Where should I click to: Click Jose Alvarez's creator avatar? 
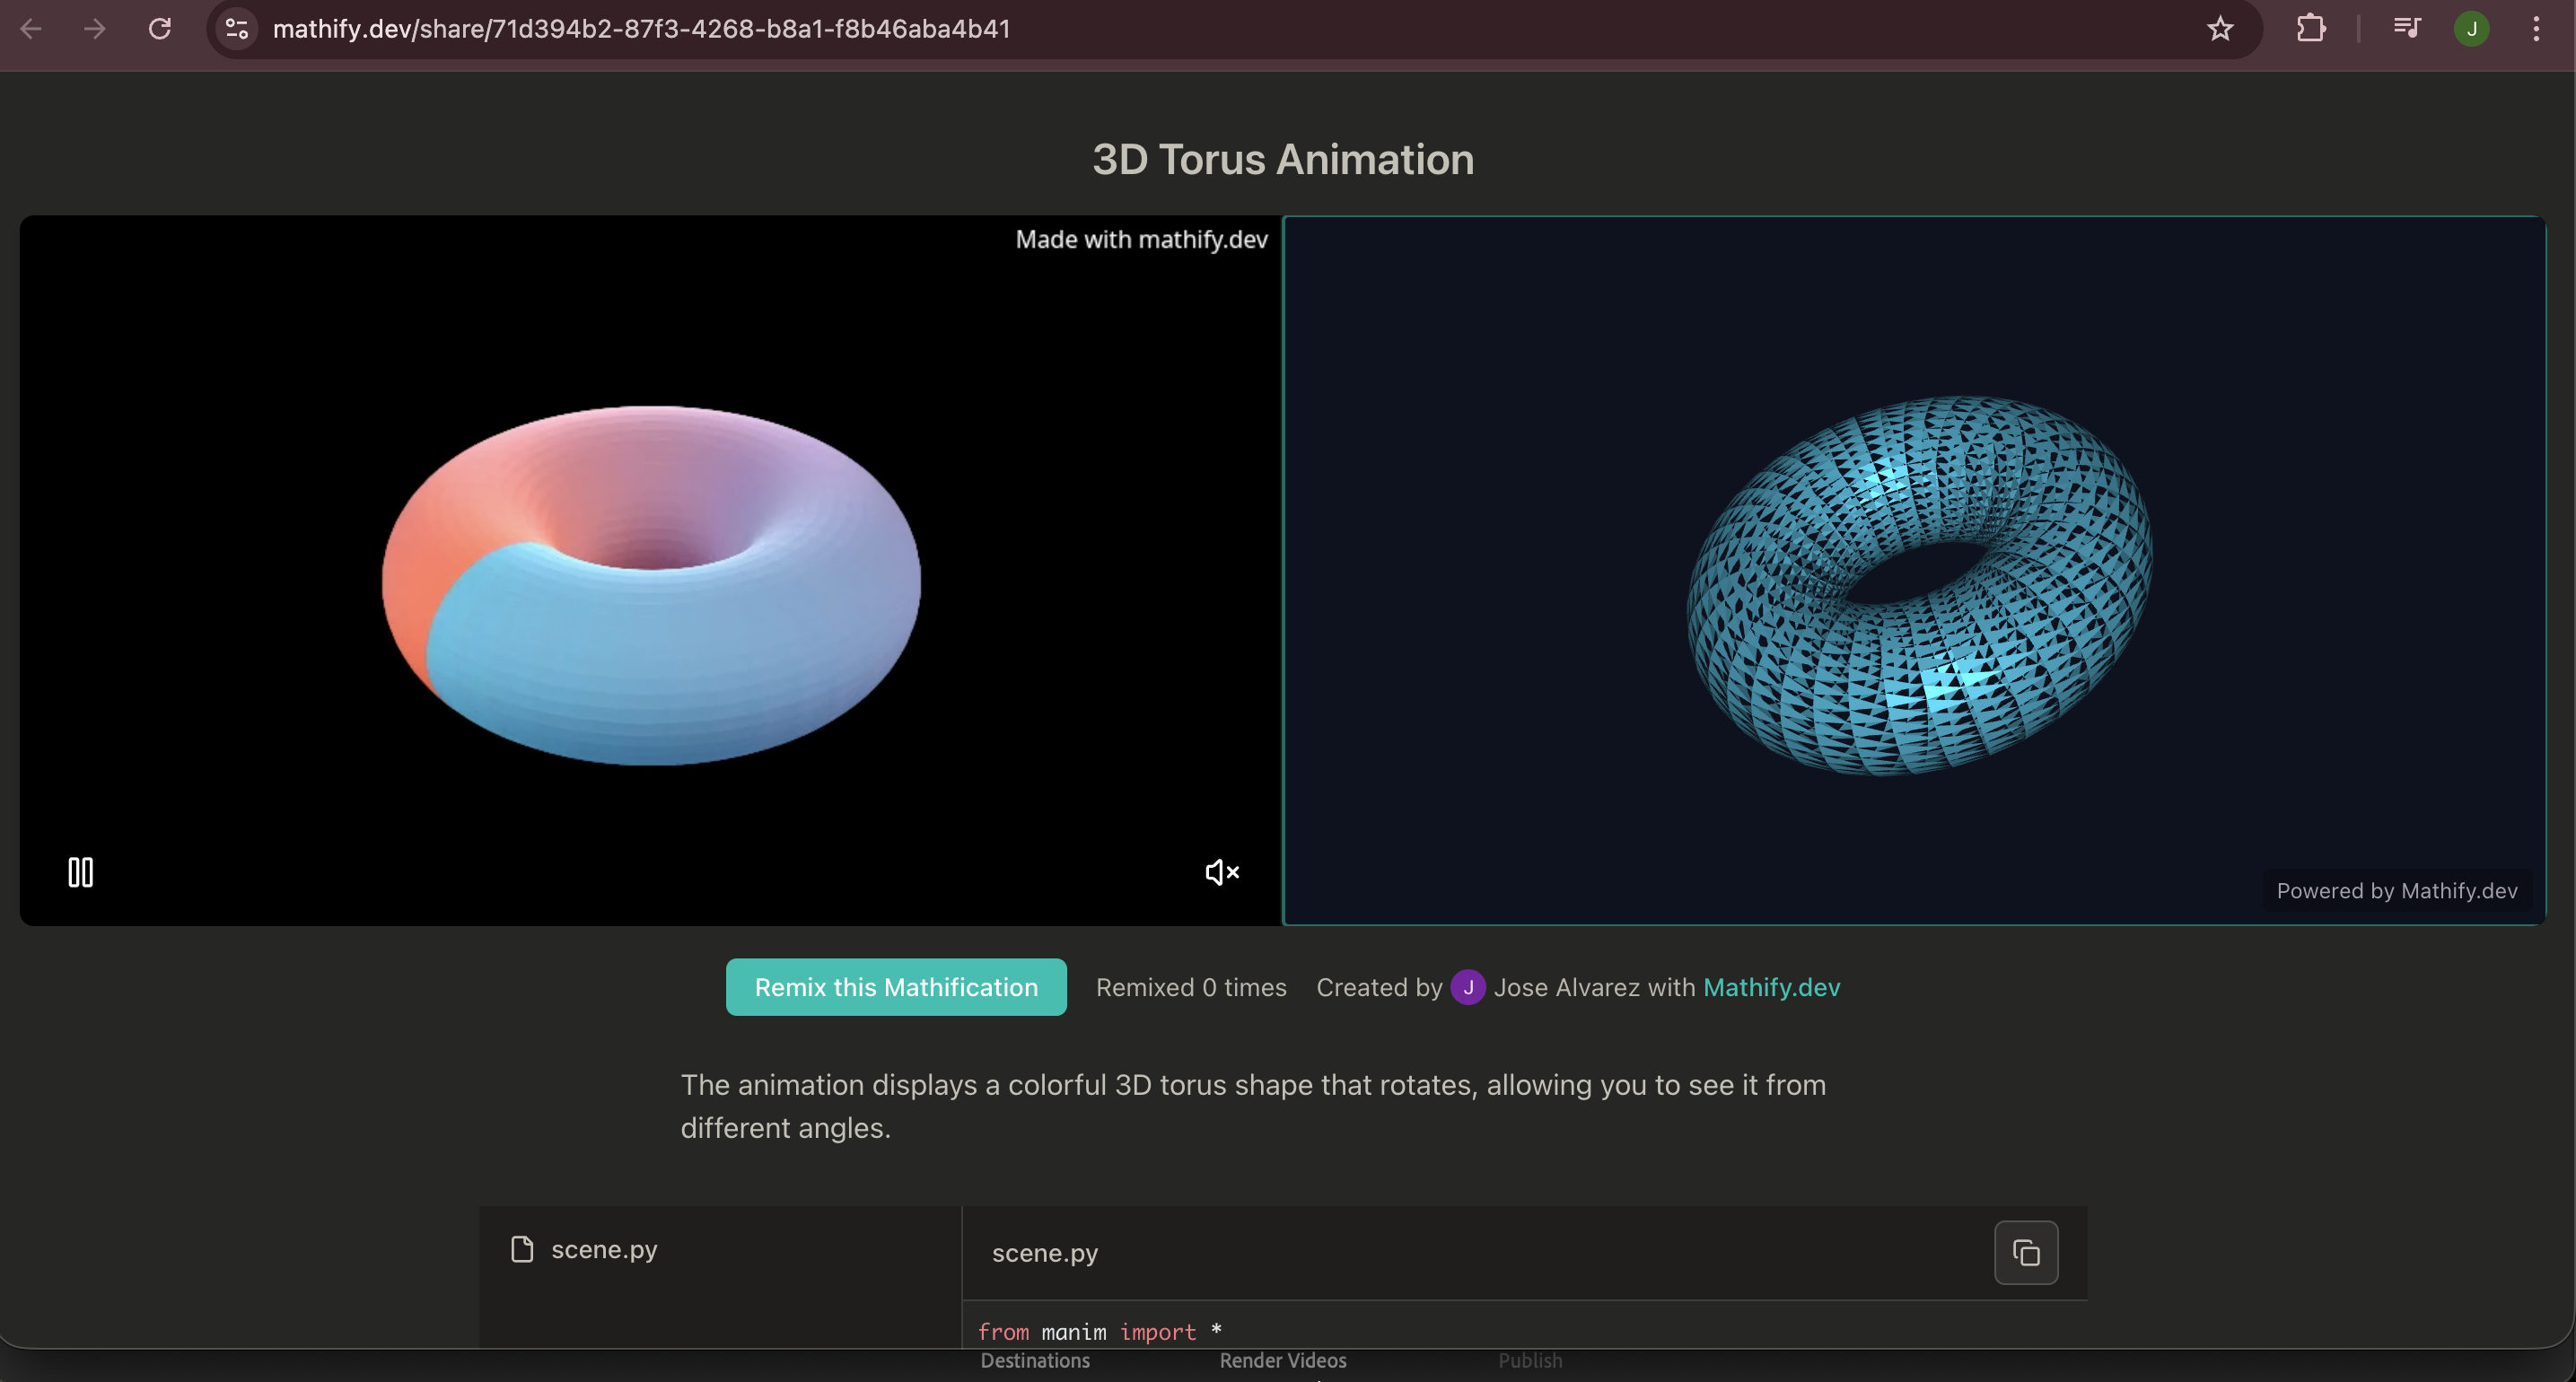(x=1467, y=987)
